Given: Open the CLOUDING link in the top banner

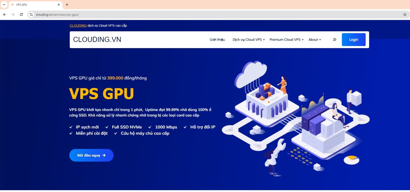Looking at the screenshot, I should click(x=78, y=26).
